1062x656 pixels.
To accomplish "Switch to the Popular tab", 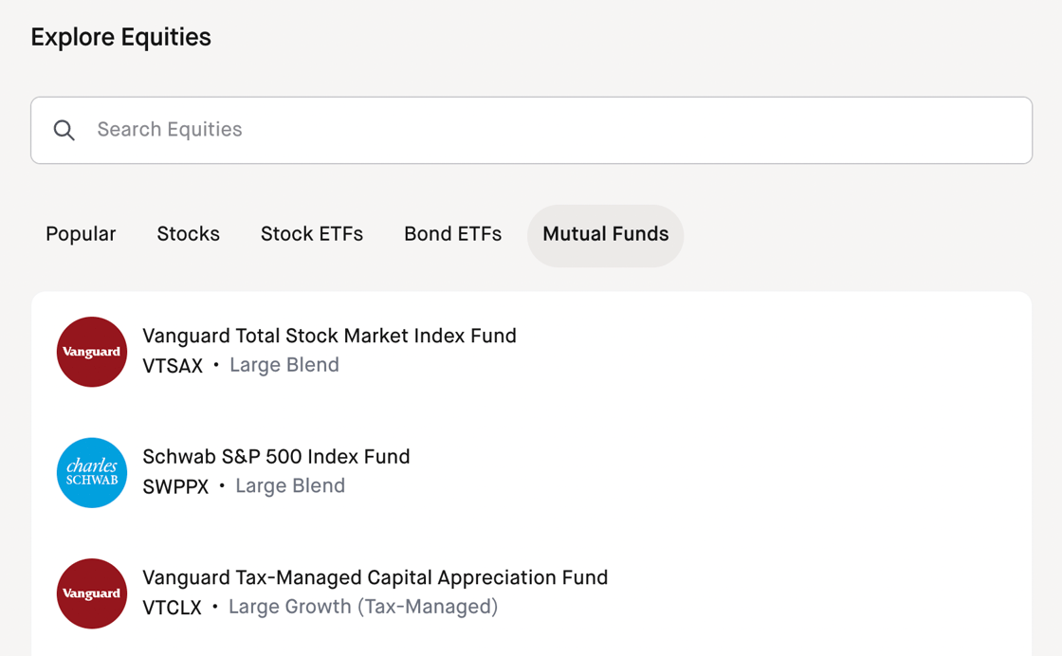I will (x=81, y=234).
